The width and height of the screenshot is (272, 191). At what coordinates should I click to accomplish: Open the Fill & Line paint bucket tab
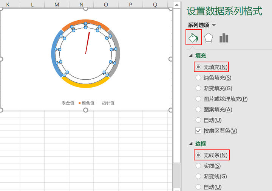[193, 37]
